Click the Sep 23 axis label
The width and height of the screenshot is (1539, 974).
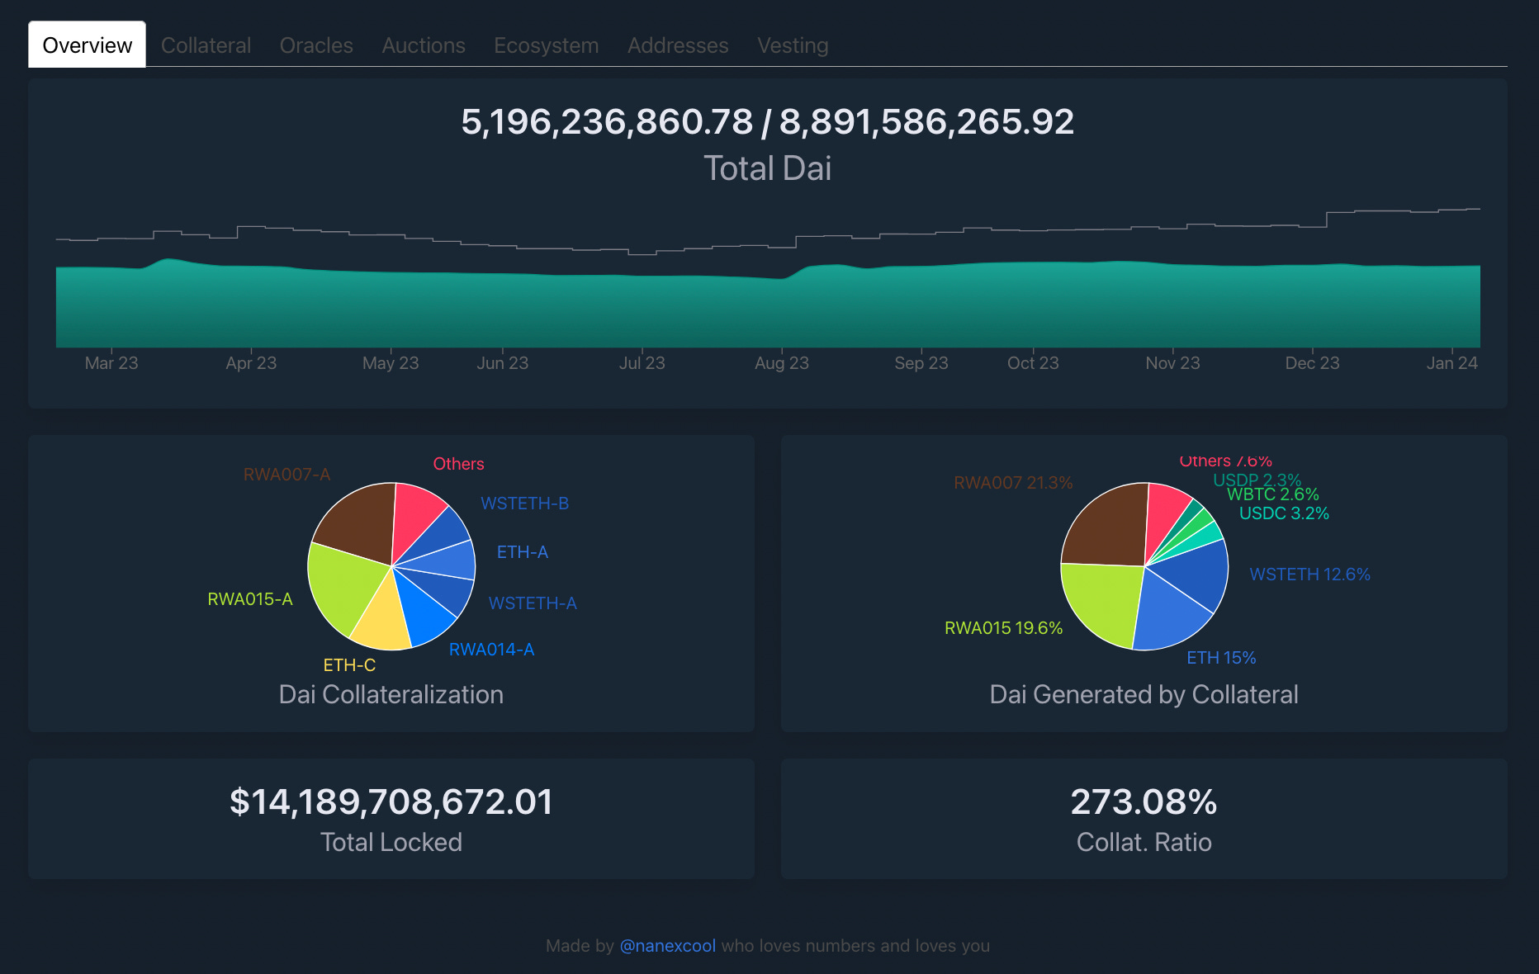[921, 363]
